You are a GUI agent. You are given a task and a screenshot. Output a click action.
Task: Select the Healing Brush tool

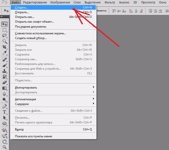(x=4, y=59)
